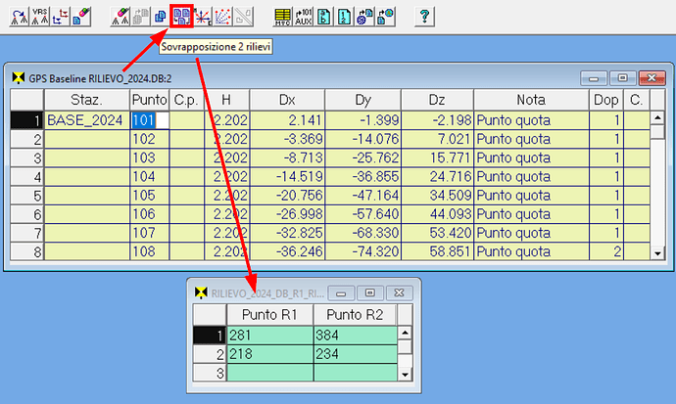This screenshot has height=404, width=676.
Task: Click the Sovrapposizione 2 rilievi toolbar icon
Action: coord(181,17)
